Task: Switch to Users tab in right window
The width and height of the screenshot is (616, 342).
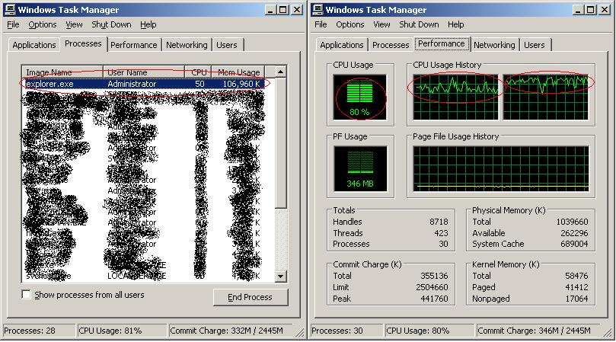Action: 535,45
